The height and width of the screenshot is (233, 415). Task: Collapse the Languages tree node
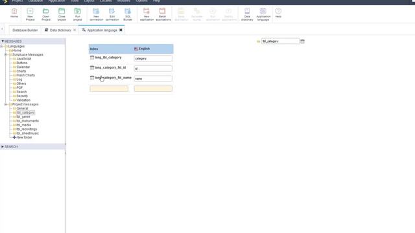click(x=1, y=46)
